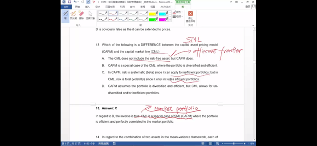
Task: Click the '13. Answer: C' text
Action: coord(106,108)
